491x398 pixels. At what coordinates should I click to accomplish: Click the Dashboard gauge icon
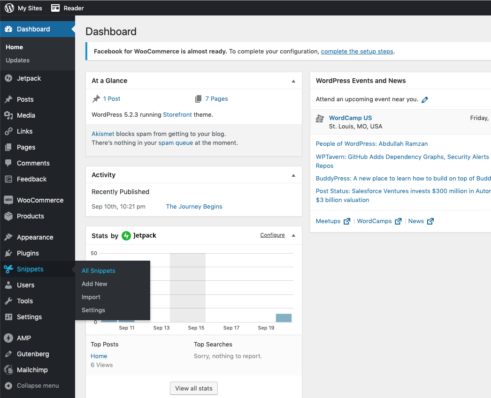tap(8, 29)
